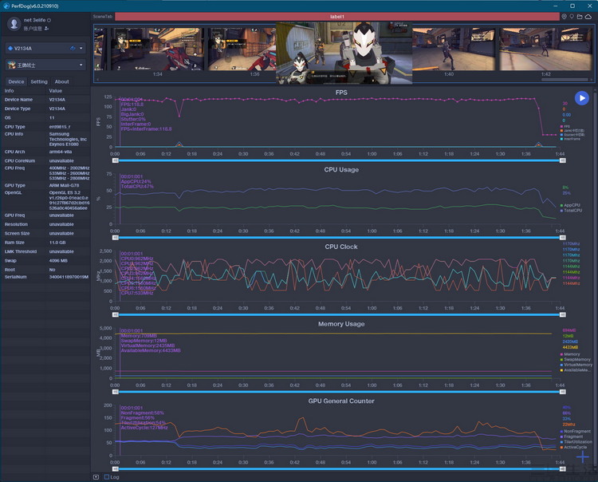This screenshot has height=482, width=598.
Task: Click the right handle of GPU Counter range slider
Action: click(x=563, y=469)
